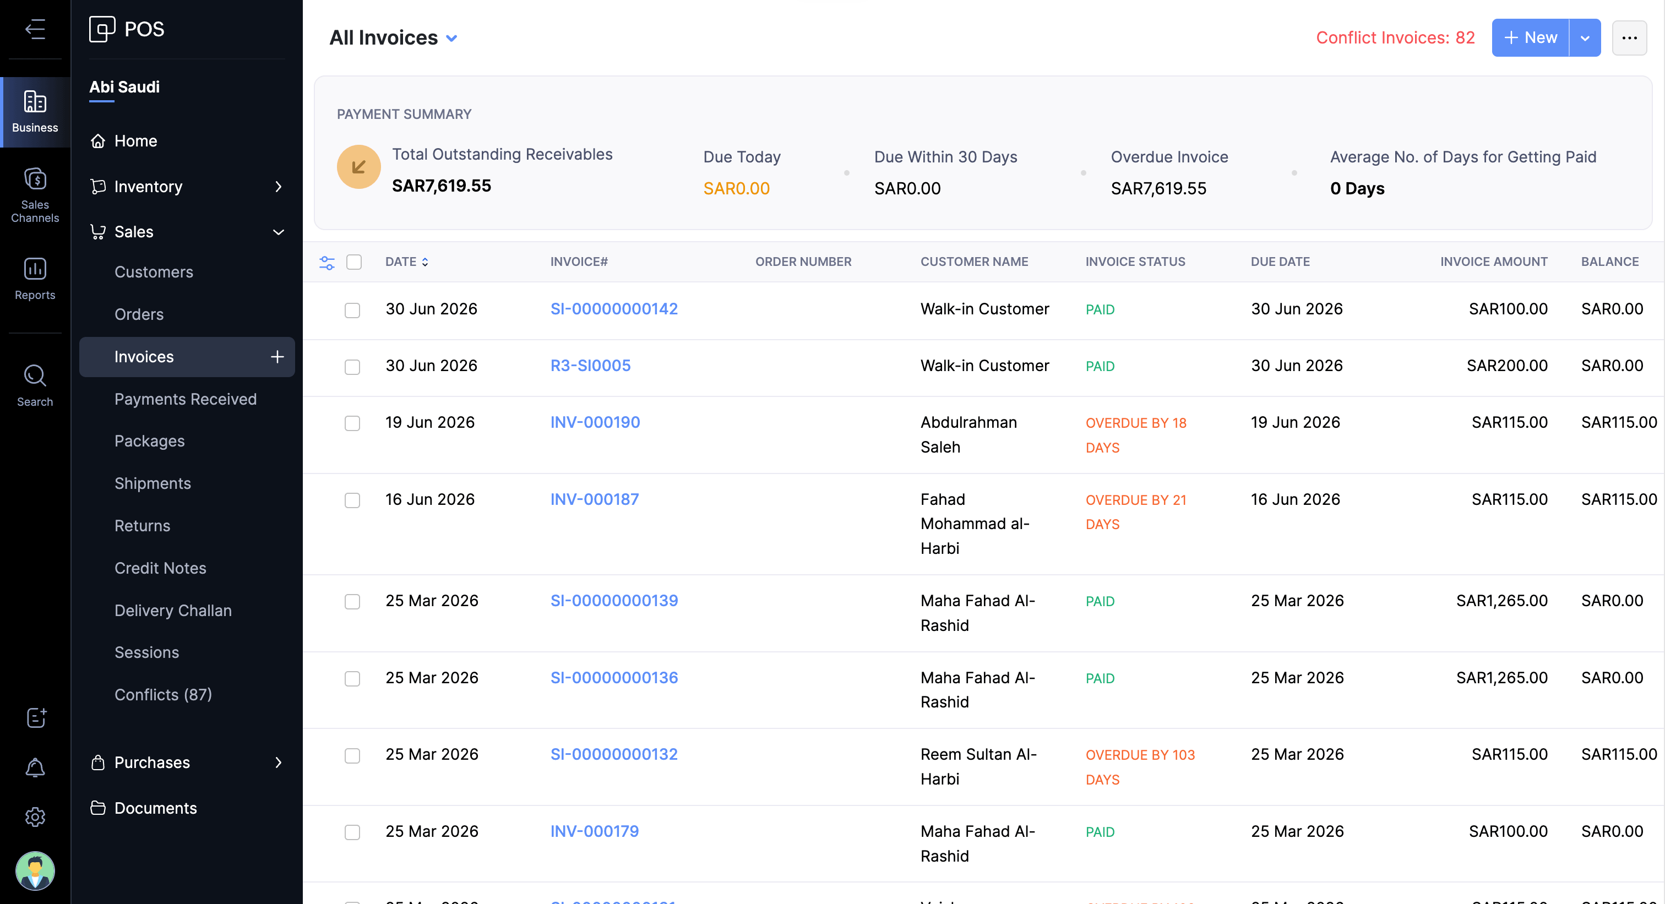Open the Sales Channels section

pos(35,194)
